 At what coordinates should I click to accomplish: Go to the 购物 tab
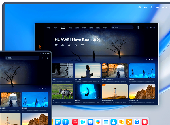[x=77, y=28]
